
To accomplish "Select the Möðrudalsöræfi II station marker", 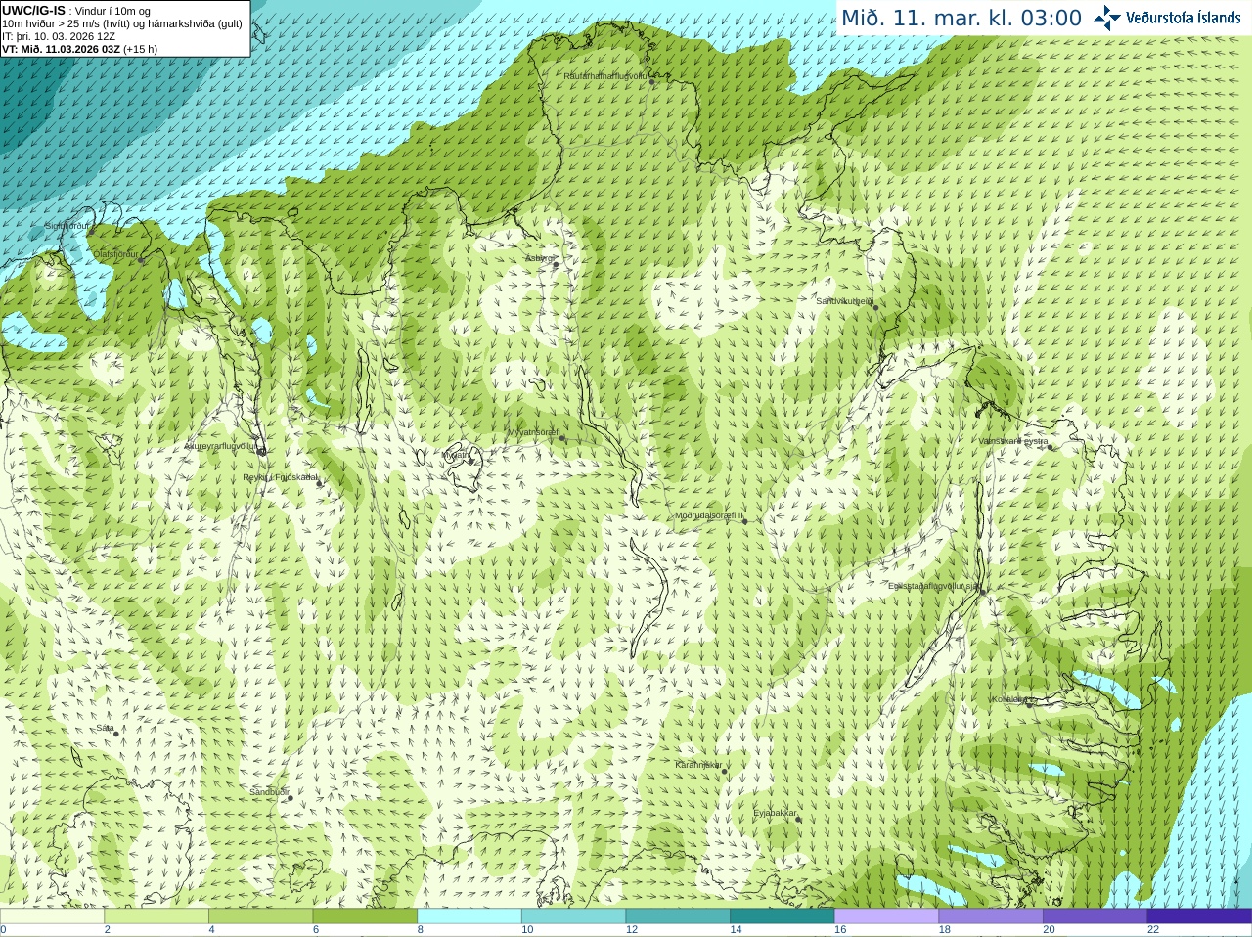I will click(745, 521).
